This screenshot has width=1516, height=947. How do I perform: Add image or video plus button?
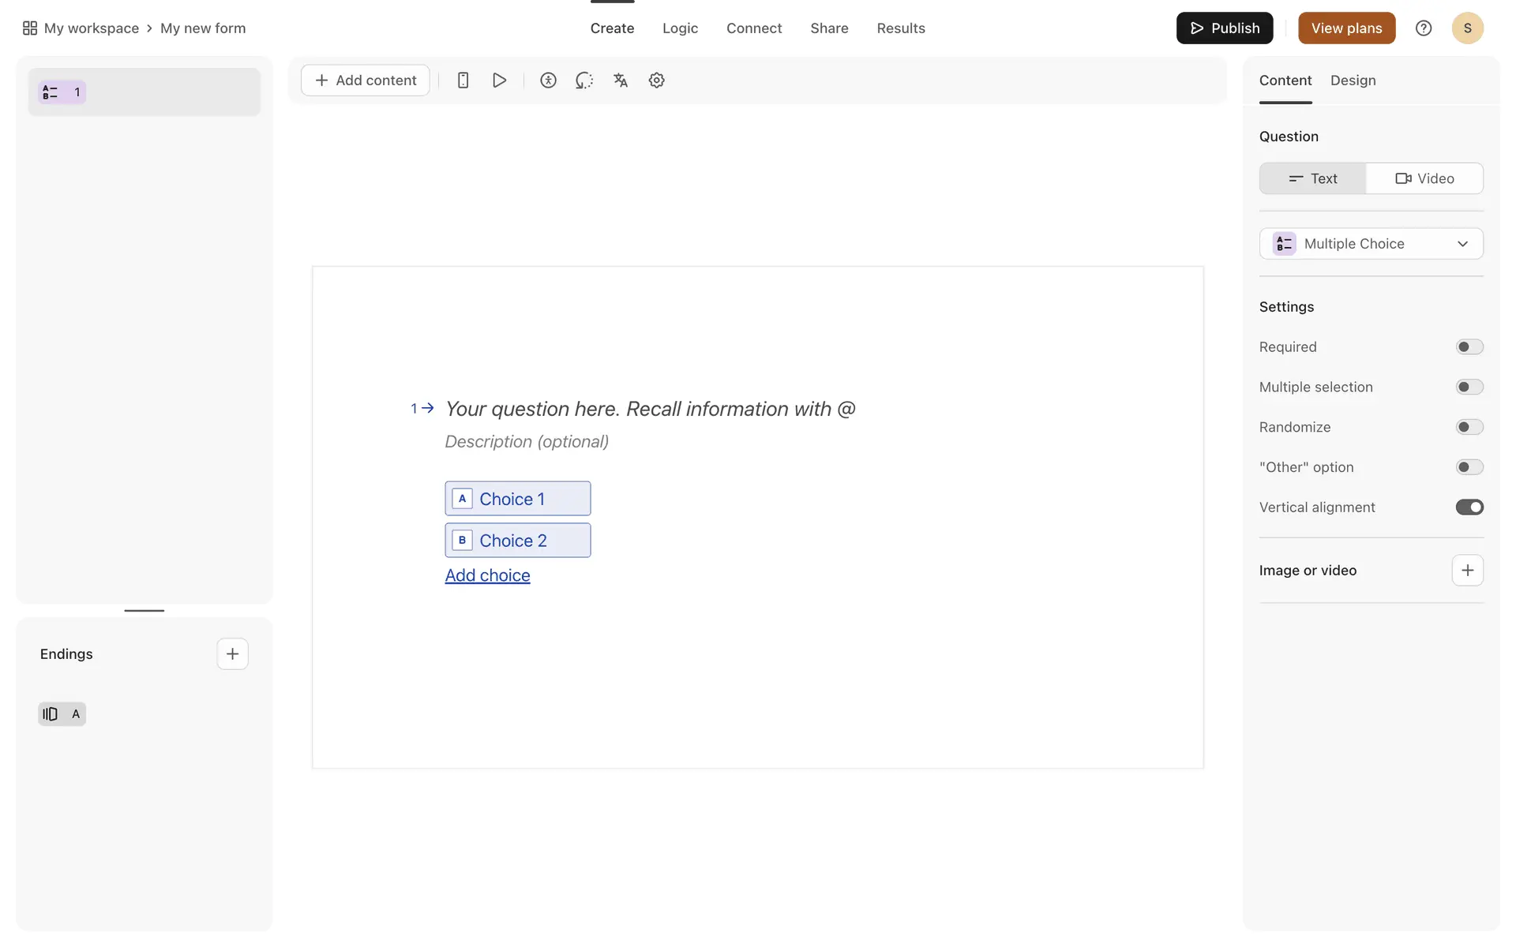1467,571
